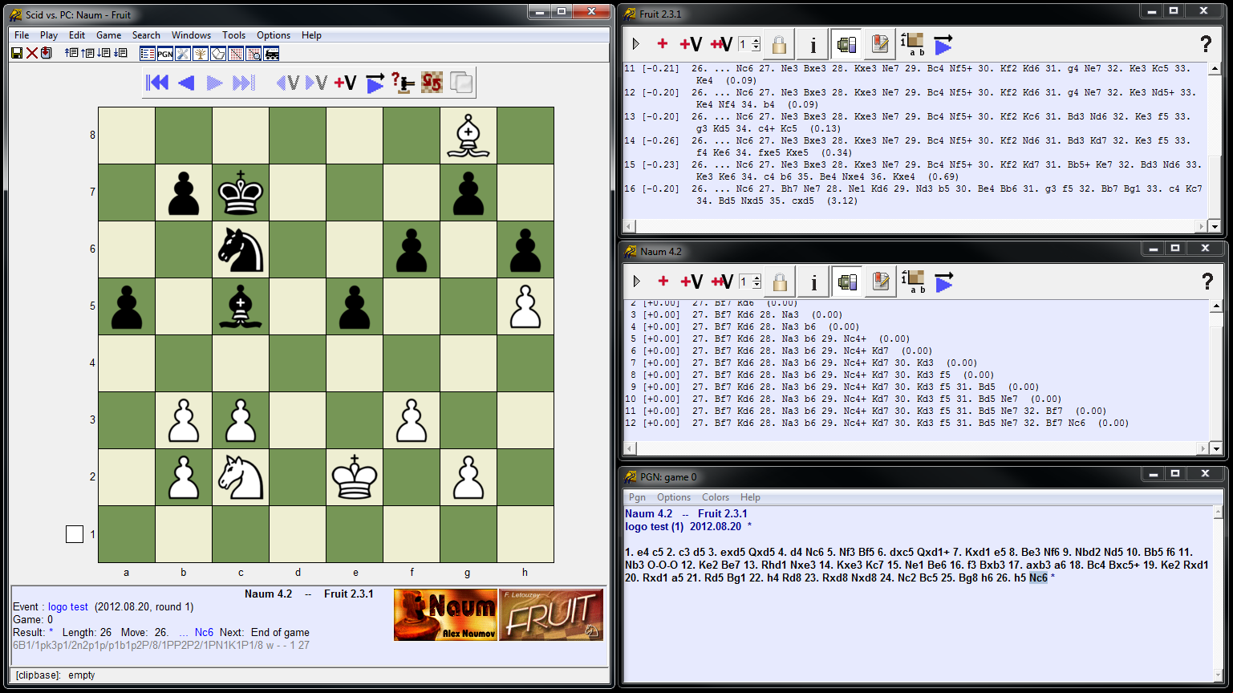Open Colors menu in PGN window

716,497
